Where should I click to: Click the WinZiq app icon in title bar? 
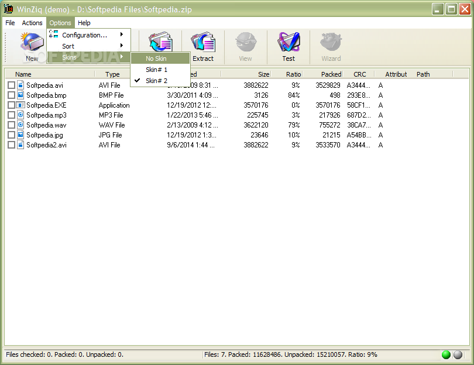(x=8, y=9)
